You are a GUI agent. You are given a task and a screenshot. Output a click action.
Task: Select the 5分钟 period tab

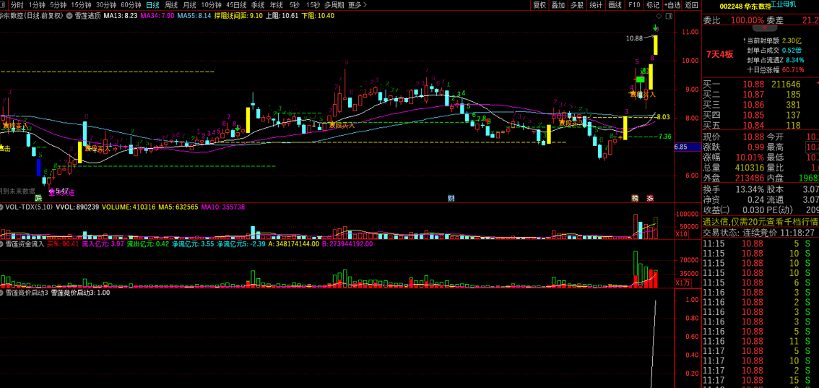pyautogui.click(x=58, y=5)
